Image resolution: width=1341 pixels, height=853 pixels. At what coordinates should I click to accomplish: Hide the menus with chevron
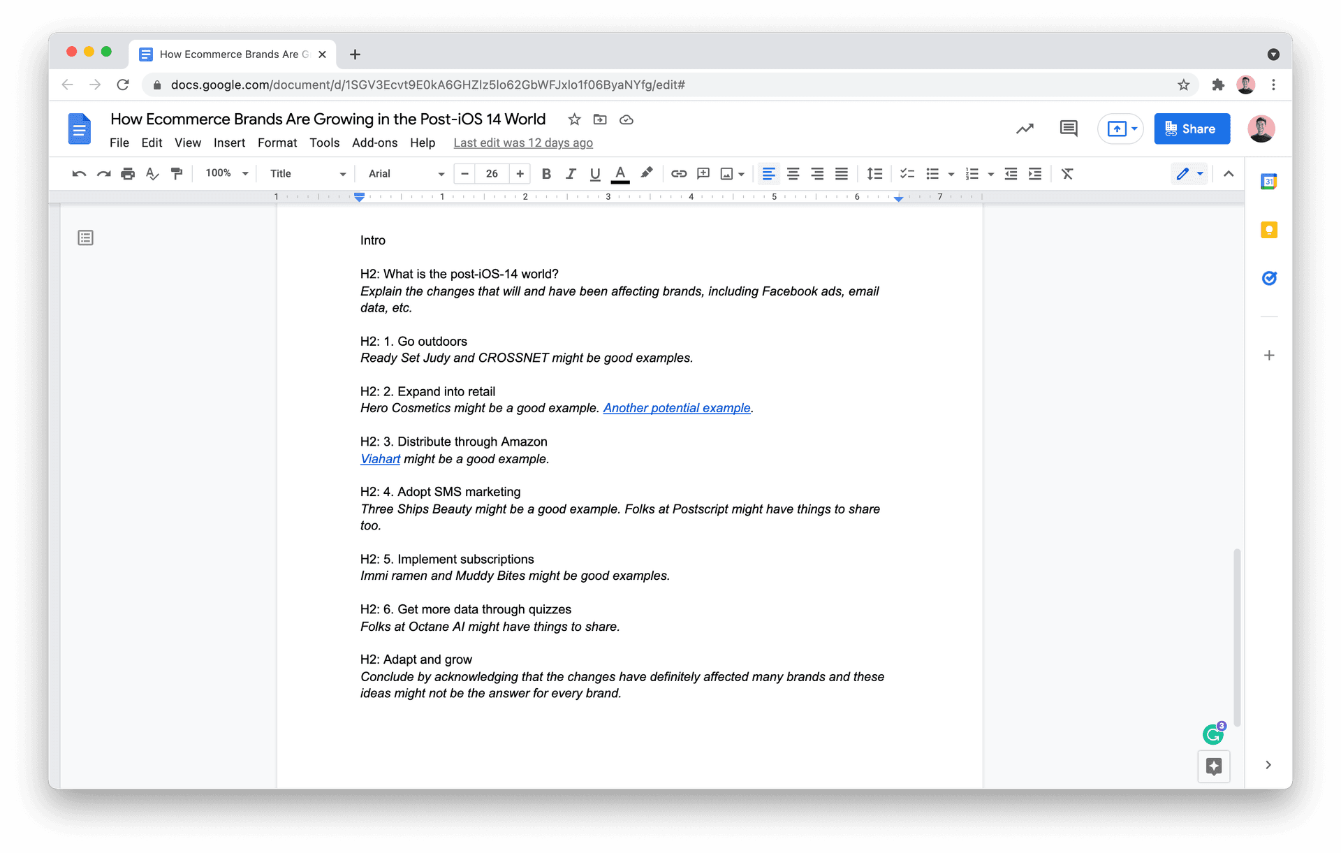pyautogui.click(x=1229, y=174)
